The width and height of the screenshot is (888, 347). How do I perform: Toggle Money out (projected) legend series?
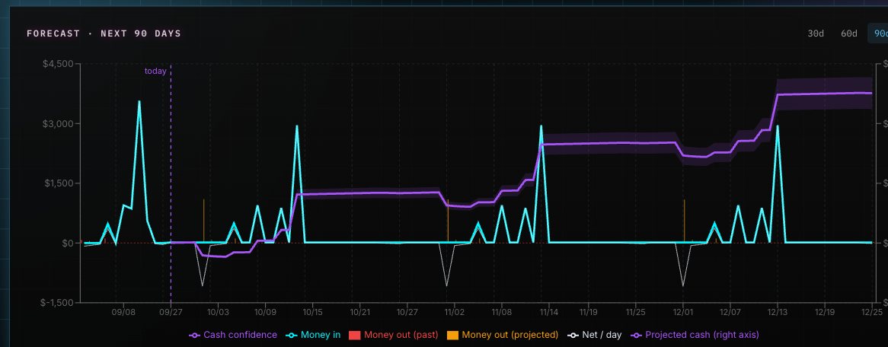[503, 335]
